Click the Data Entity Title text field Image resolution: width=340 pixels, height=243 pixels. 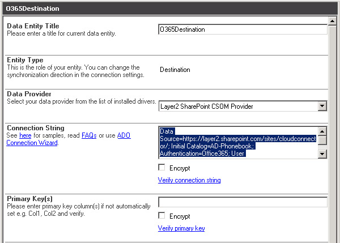click(242, 29)
